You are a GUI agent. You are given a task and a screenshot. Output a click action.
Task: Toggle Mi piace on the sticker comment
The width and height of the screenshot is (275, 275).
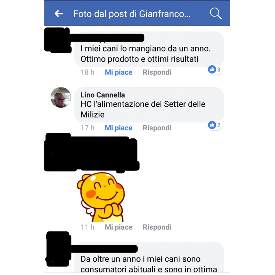119,227
